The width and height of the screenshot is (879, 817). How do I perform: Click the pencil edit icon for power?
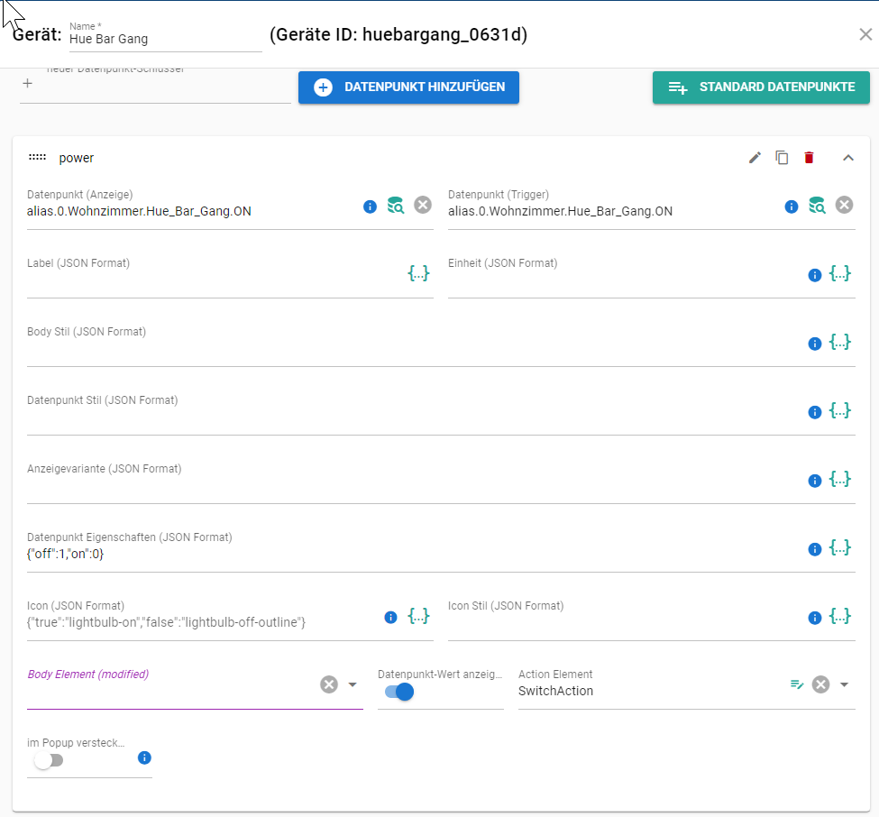coord(755,158)
